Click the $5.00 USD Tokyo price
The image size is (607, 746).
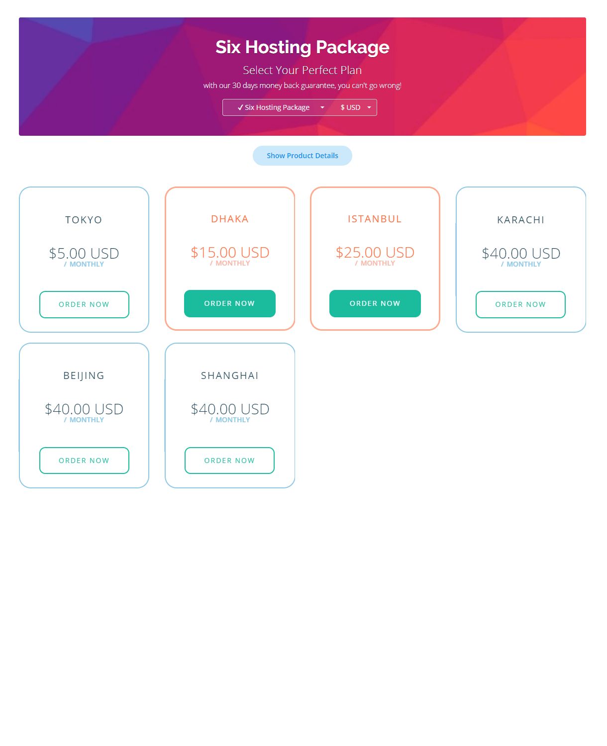84,253
